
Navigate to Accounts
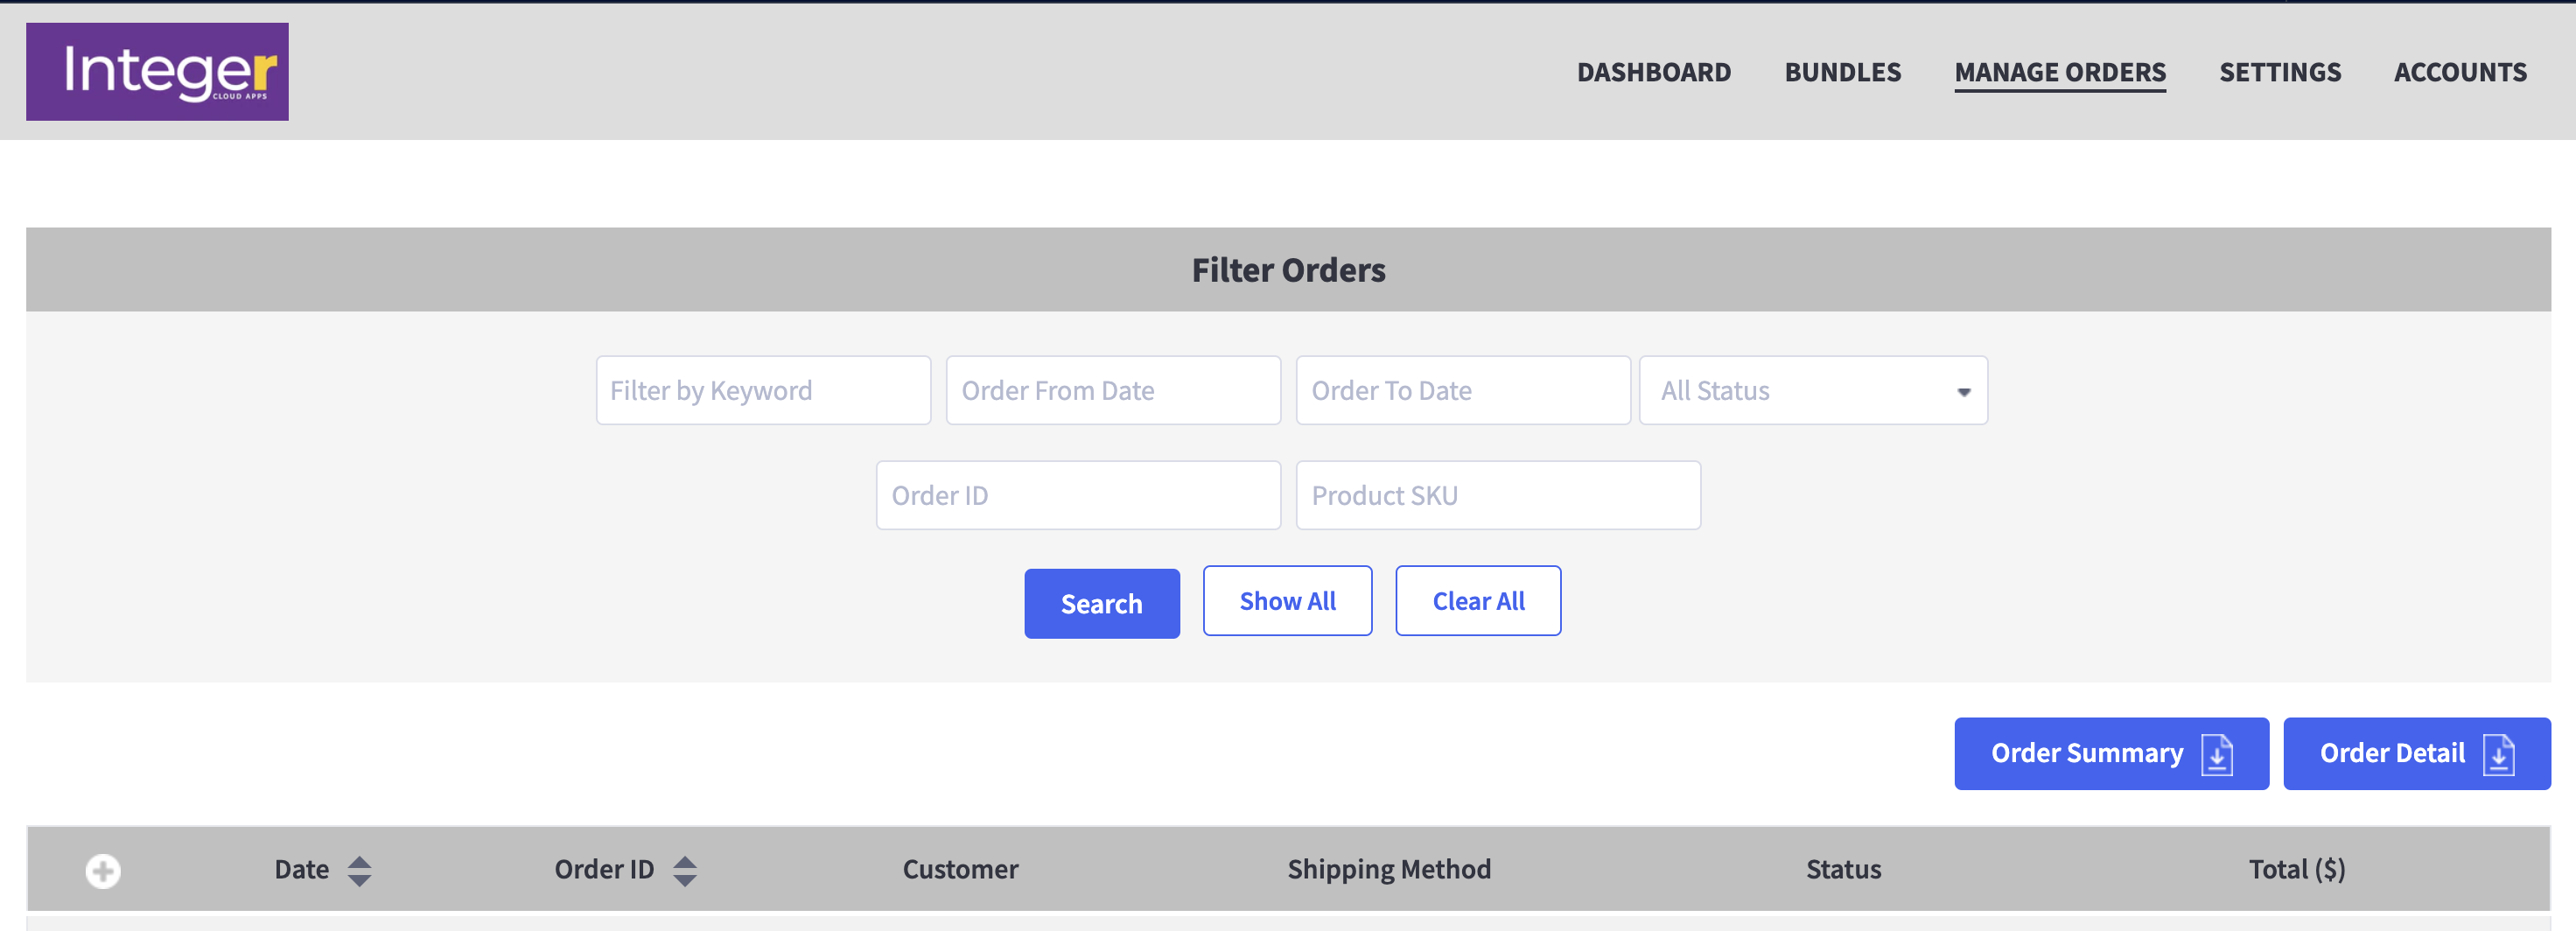click(2460, 72)
